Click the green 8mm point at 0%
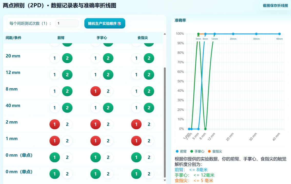The width and height of the screenshot is (291, 184). 205,129
